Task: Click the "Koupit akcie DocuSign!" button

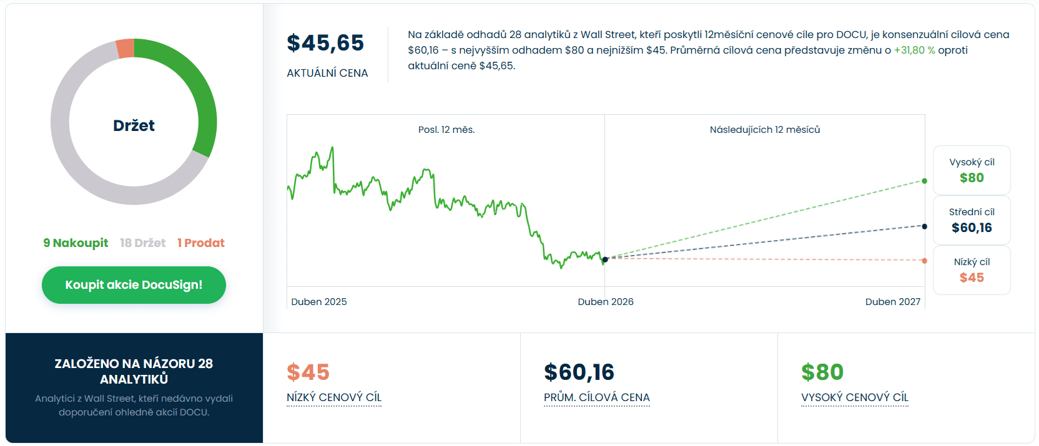Action: (x=134, y=285)
